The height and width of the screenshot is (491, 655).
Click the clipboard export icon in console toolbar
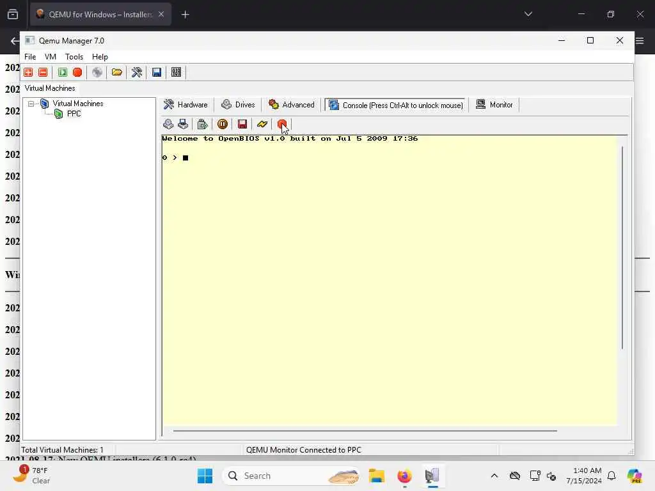(203, 124)
